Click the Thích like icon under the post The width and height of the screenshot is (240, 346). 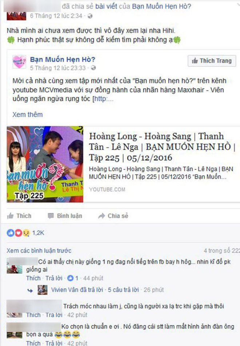tap(10, 216)
